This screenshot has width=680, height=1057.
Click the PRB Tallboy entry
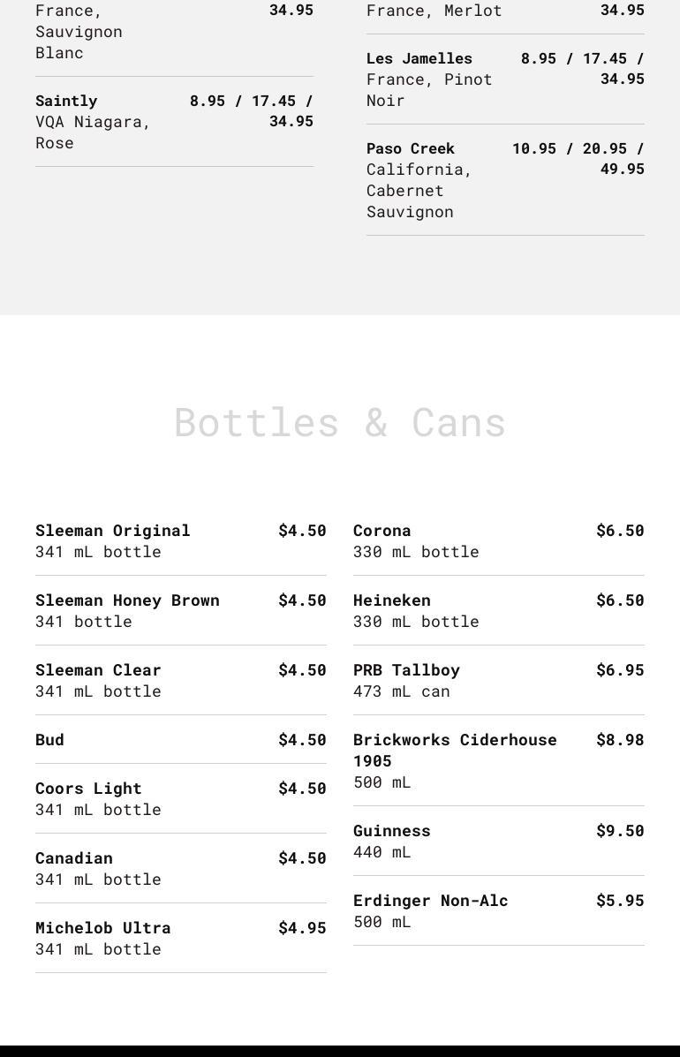coord(406,670)
